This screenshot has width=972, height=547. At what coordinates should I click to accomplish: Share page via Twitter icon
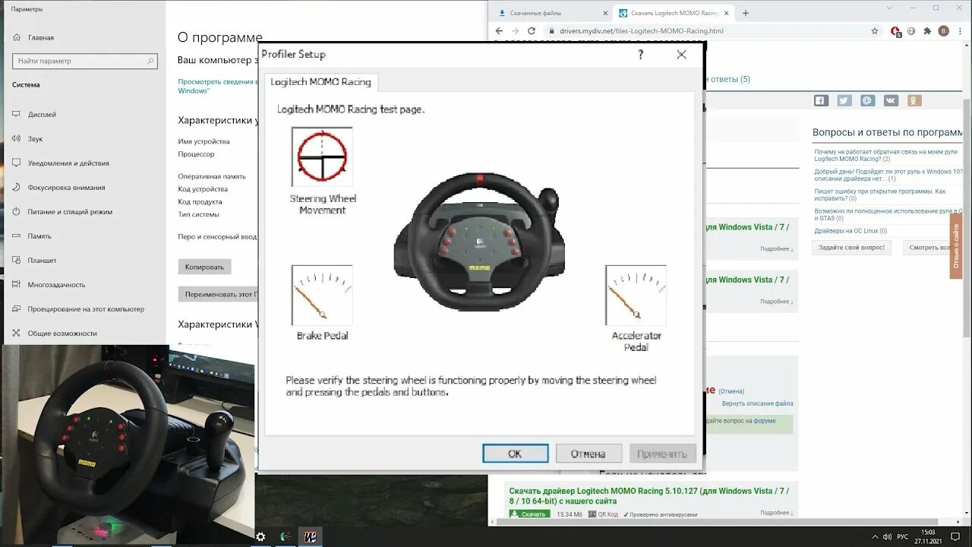(x=844, y=100)
